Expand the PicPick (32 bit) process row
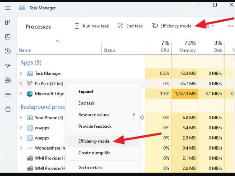The image size is (235, 176). [x=21, y=83]
